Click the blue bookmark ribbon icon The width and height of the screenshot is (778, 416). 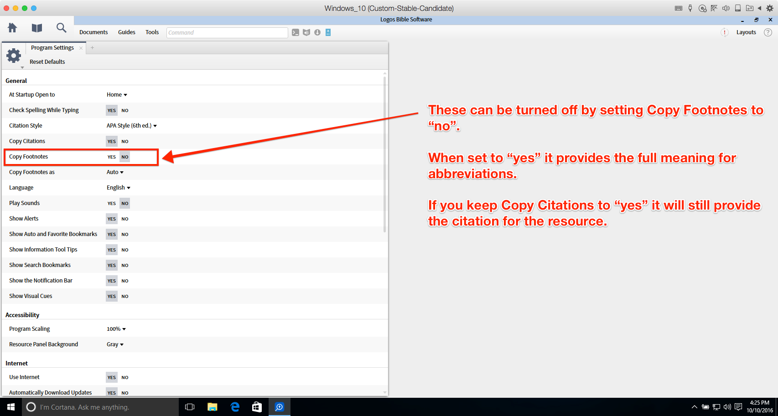328,32
